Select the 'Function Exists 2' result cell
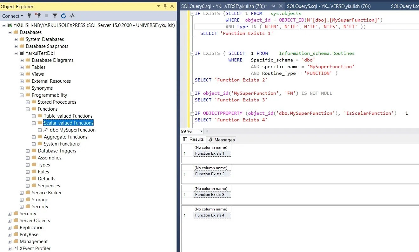 pos(212,174)
